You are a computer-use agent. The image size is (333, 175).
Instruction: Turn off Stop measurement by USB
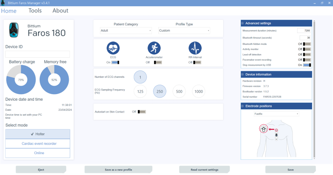coord(307,65)
